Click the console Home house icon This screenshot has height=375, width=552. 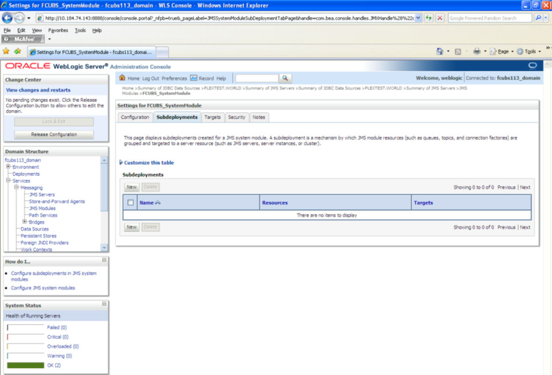122,78
